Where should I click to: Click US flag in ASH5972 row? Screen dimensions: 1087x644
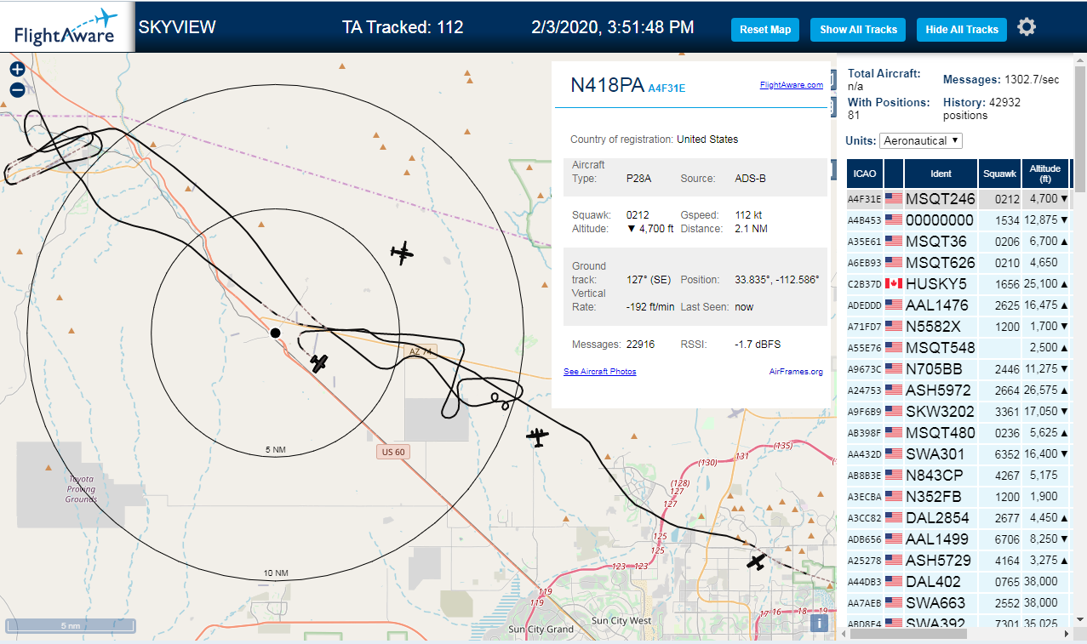(894, 390)
